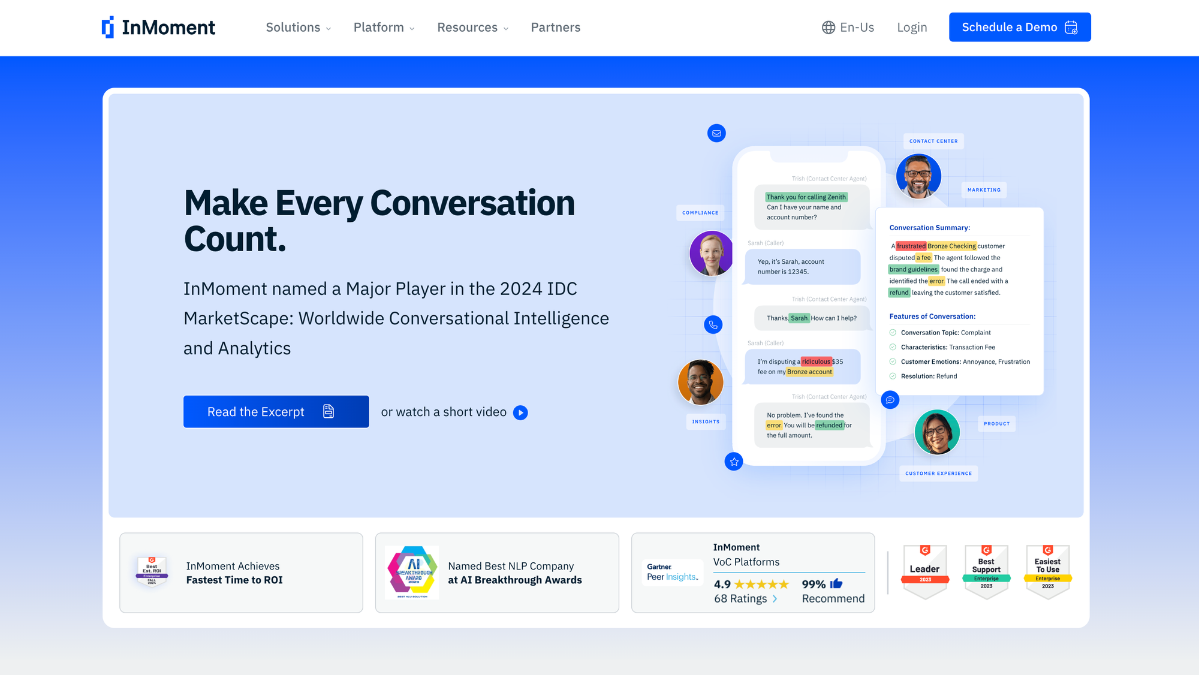Click the G2 Leader 2023 badge
This screenshot has height=675, width=1199.
[x=925, y=572]
